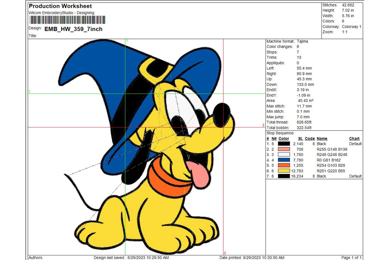The width and height of the screenshot is (391, 260).
Task: Select the stitches value "42,682"
Action: coord(348,5)
